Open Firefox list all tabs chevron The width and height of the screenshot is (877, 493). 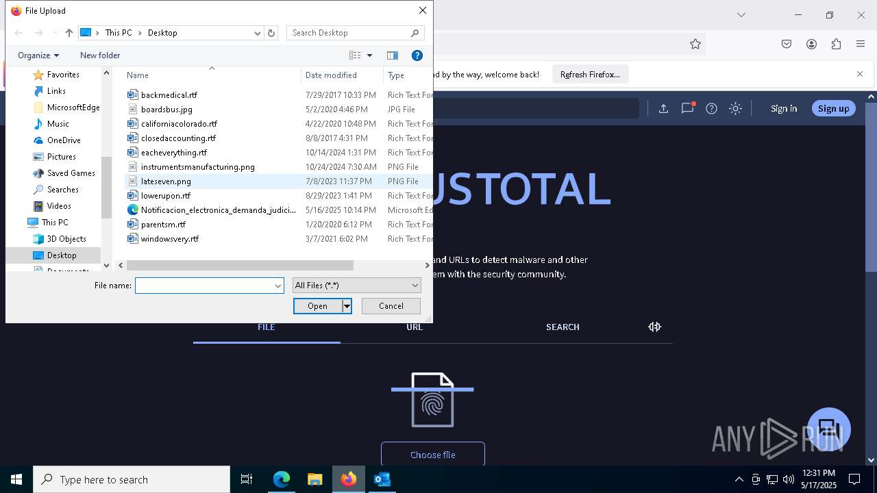pyautogui.click(x=741, y=14)
